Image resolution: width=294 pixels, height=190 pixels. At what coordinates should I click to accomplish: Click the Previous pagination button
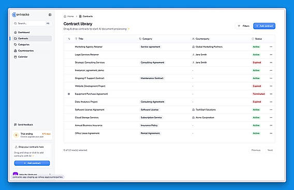[x=256, y=150]
